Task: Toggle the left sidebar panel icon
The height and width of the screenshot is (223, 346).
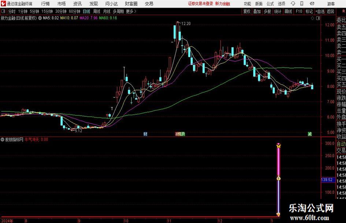Action: pos(3,11)
